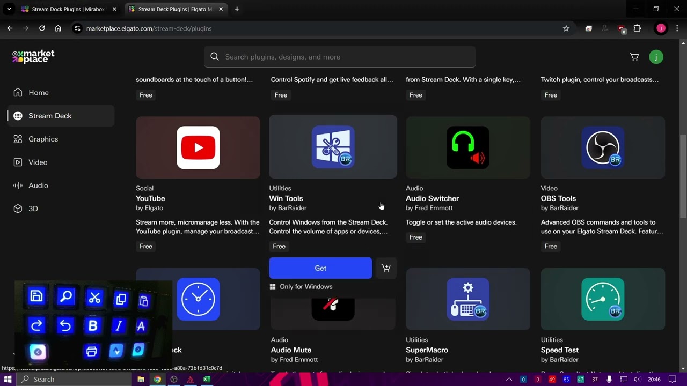Click the Speed Test title
687x386 pixels.
coord(560,350)
